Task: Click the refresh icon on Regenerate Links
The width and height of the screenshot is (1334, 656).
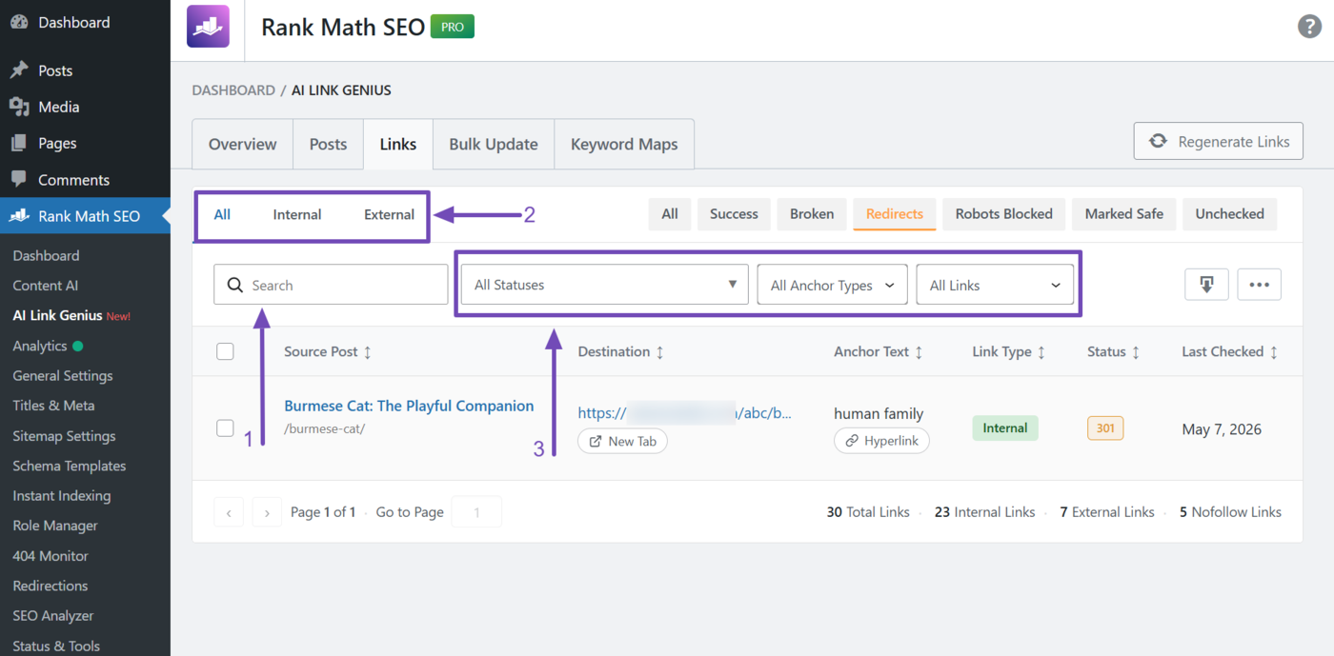Action: [1158, 141]
